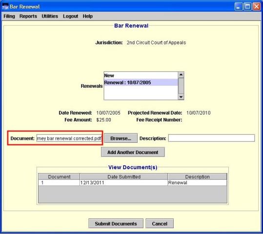The image size is (263, 234).
Task: Open the Utilities menu
Action: coord(50,16)
